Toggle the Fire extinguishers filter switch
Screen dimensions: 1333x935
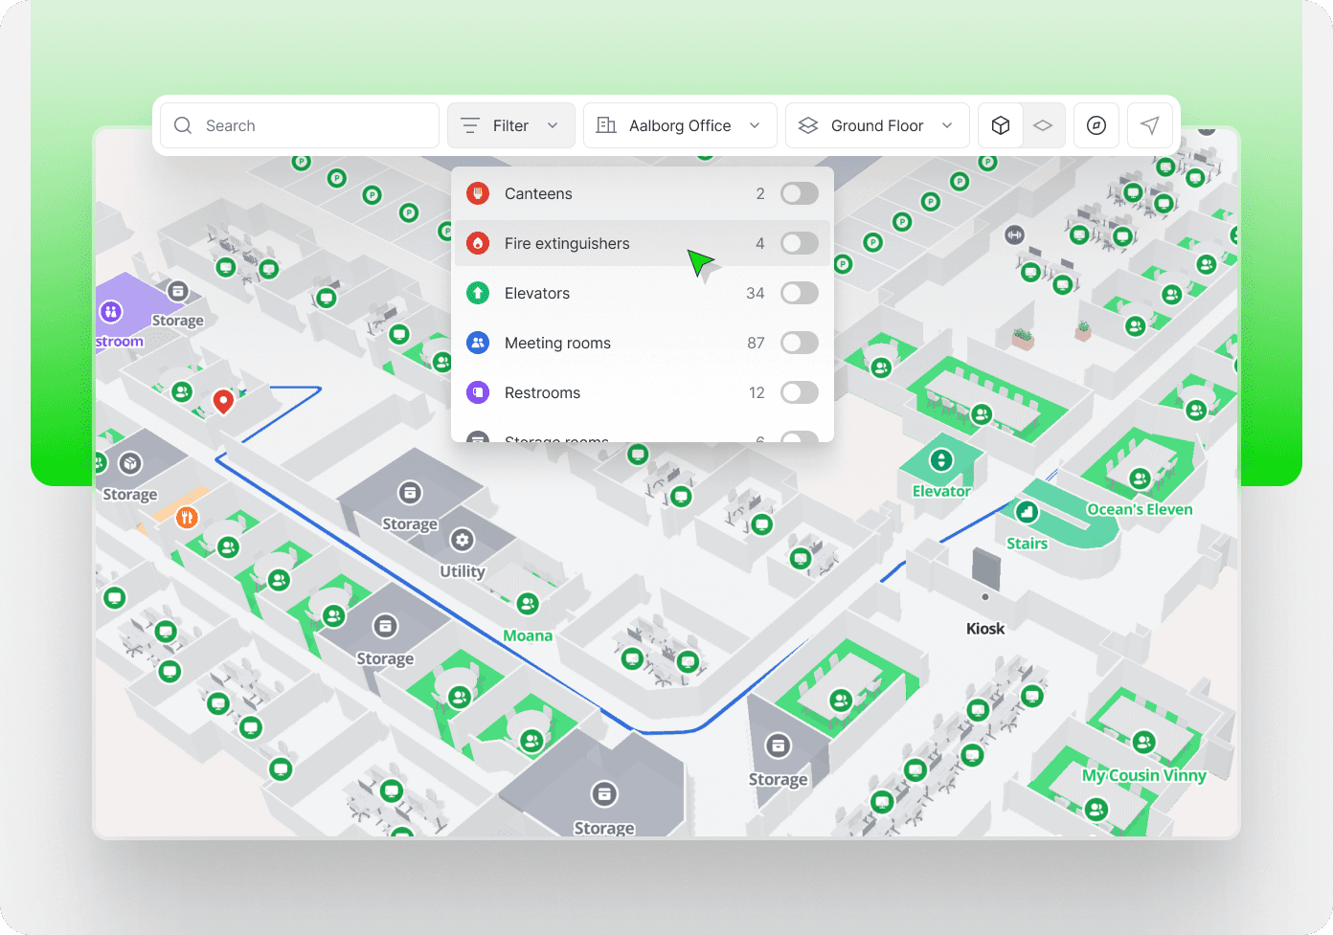(800, 243)
